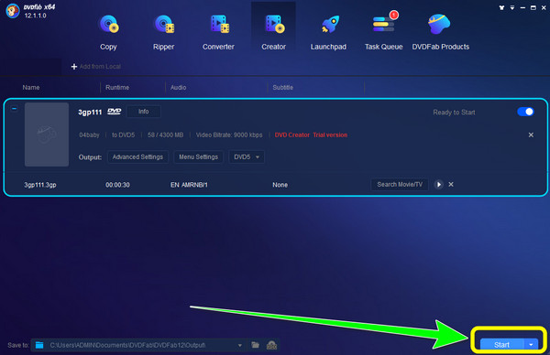The height and width of the screenshot is (355, 550).
Task: Minimize the DVDFab window
Action: coord(522,7)
